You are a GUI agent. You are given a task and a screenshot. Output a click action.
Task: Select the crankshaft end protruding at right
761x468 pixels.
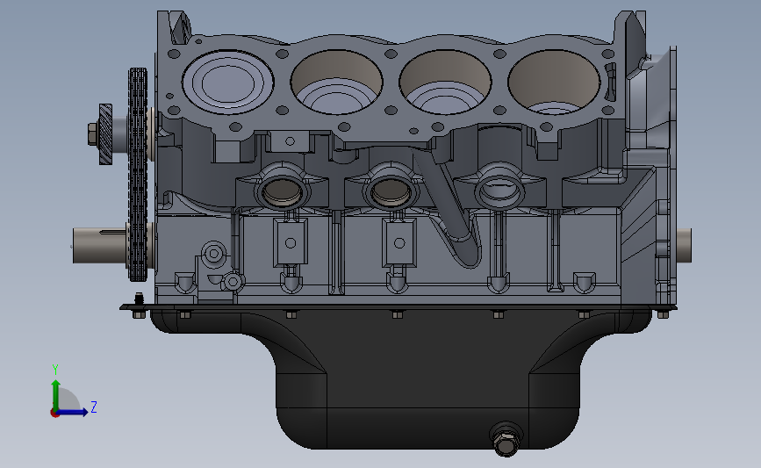tap(684, 245)
